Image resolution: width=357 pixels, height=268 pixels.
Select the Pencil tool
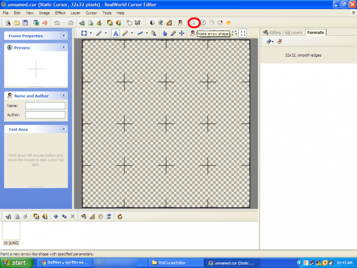point(125,33)
